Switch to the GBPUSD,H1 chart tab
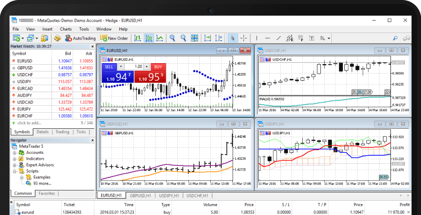 click(x=141, y=195)
